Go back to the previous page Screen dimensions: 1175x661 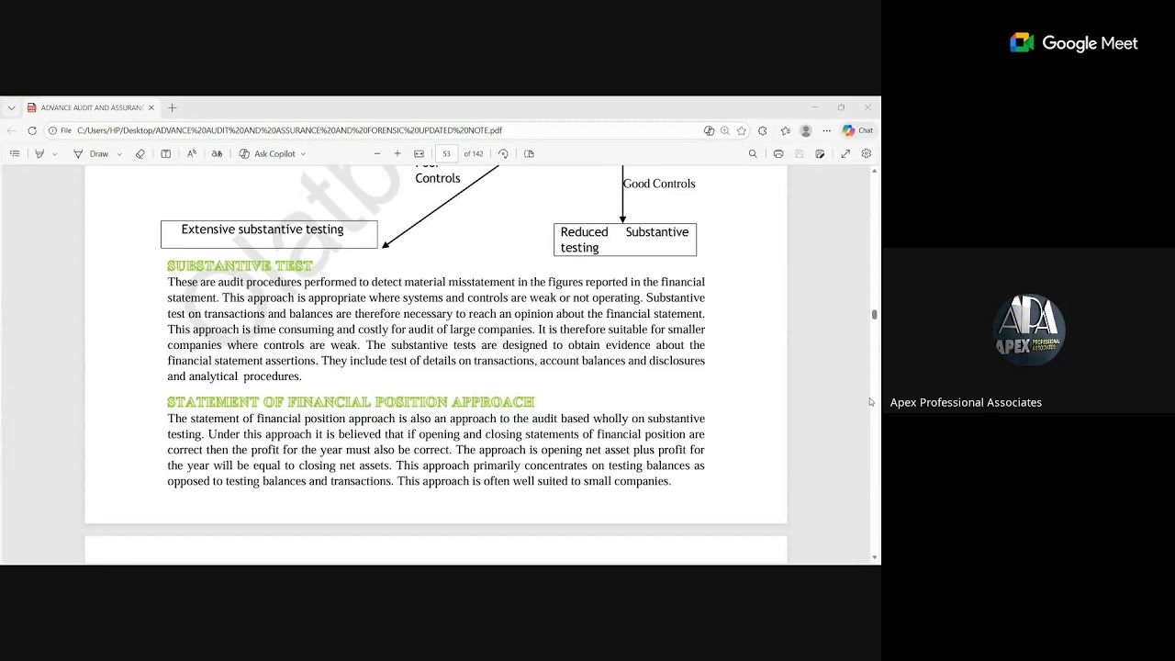coord(12,130)
